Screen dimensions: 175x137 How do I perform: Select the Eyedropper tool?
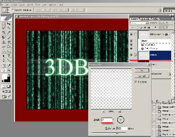click(9, 66)
